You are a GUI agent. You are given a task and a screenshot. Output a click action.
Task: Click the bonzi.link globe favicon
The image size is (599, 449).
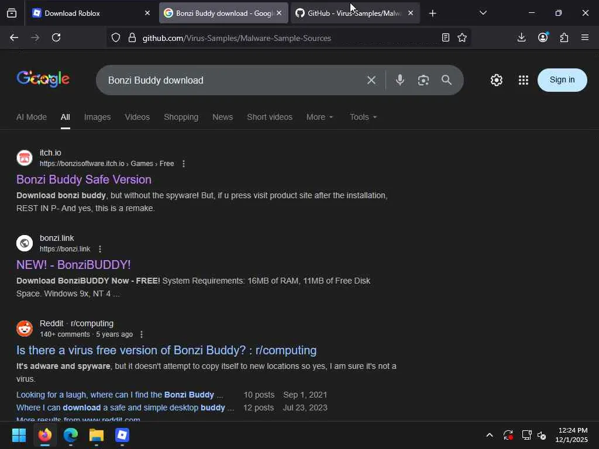[x=25, y=243]
